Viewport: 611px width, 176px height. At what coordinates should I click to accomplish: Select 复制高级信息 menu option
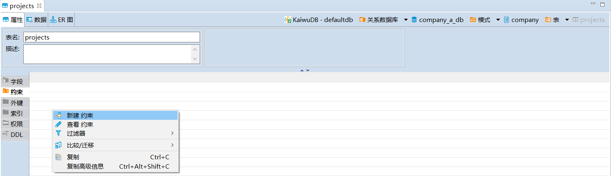(85, 167)
